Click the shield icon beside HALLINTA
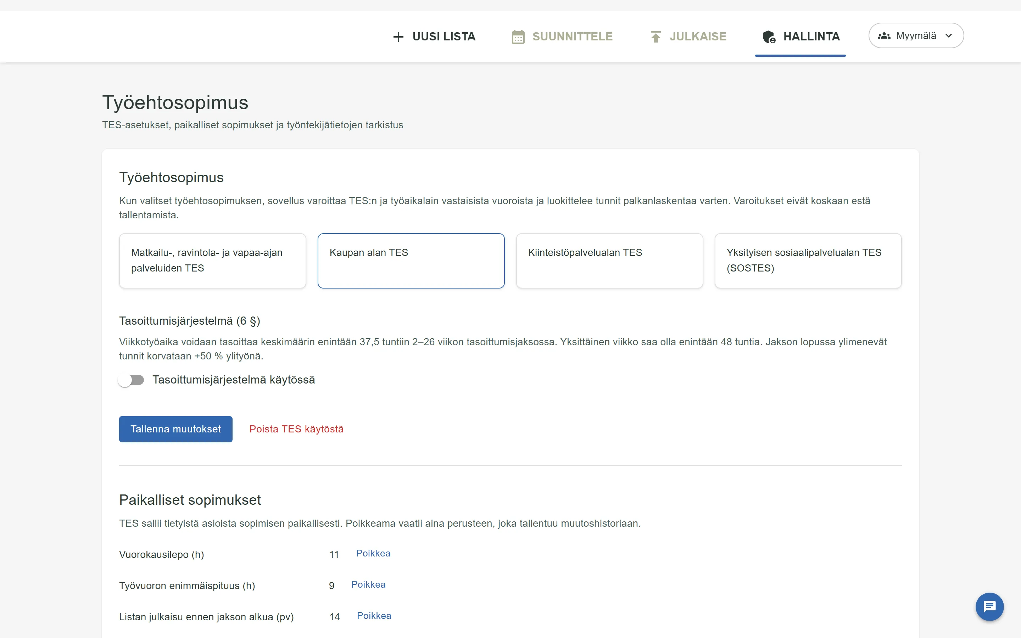The image size is (1021, 638). click(x=769, y=37)
